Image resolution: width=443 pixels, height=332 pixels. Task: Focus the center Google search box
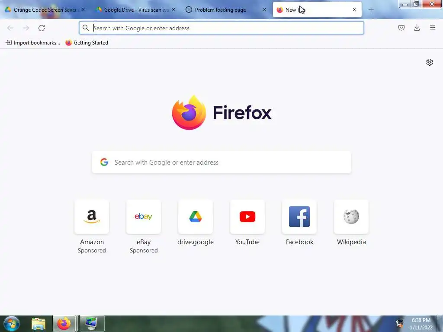tap(221, 163)
